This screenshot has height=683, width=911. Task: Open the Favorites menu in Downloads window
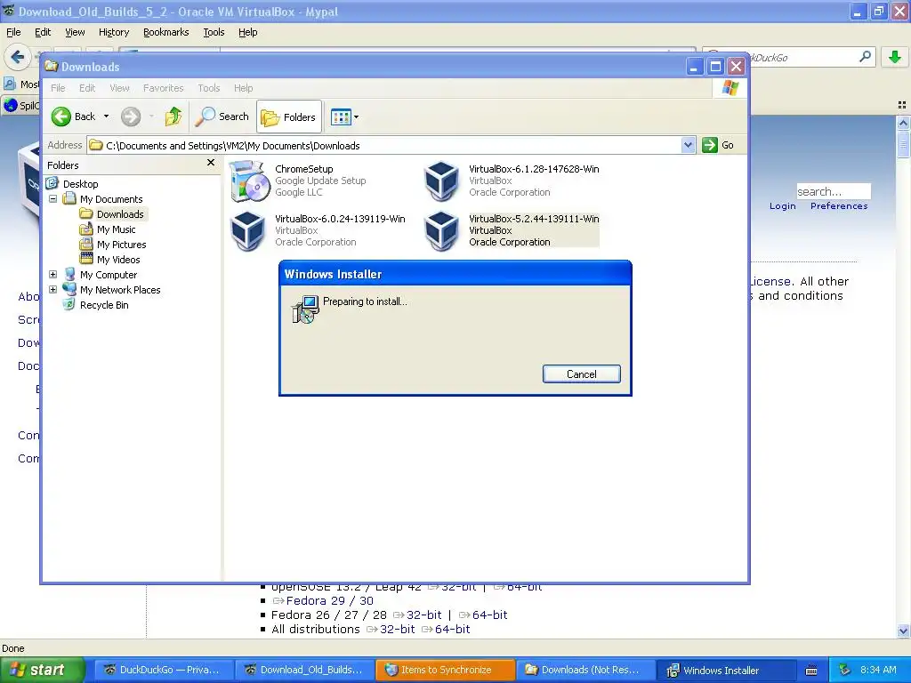coord(164,88)
